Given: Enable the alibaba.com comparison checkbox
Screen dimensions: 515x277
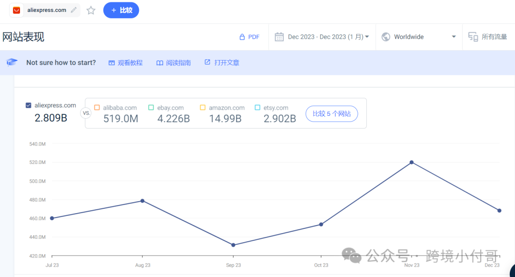Looking at the screenshot, I should 97,108.
